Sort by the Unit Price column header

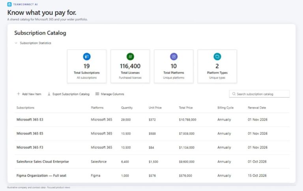[155, 108]
